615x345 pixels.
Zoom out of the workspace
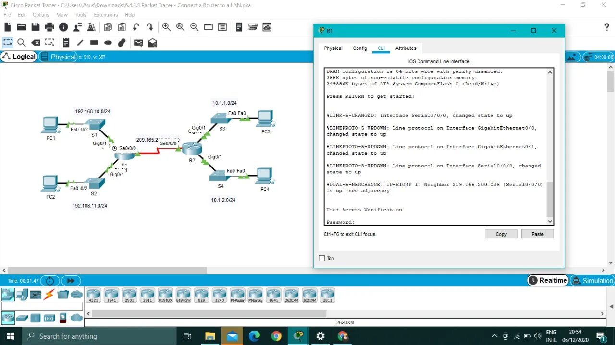194,27
